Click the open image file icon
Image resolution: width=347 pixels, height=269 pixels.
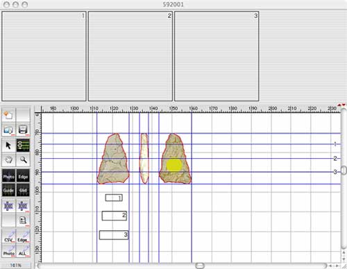coord(8,130)
